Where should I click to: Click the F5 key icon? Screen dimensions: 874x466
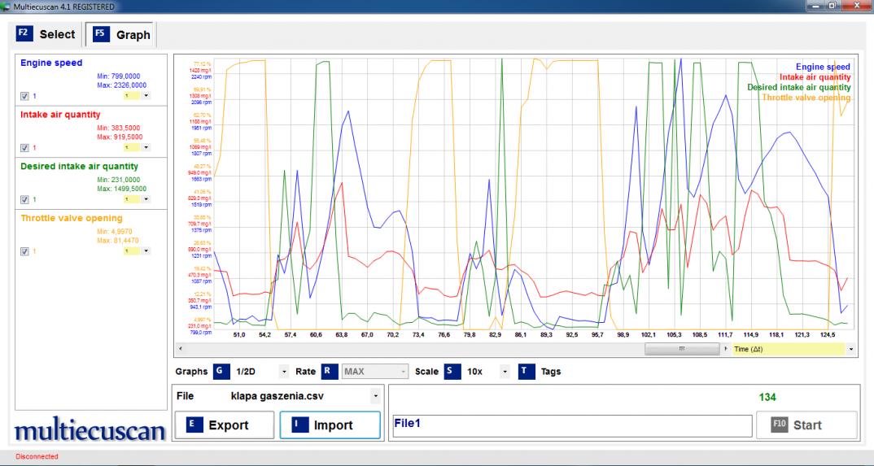(x=101, y=34)
